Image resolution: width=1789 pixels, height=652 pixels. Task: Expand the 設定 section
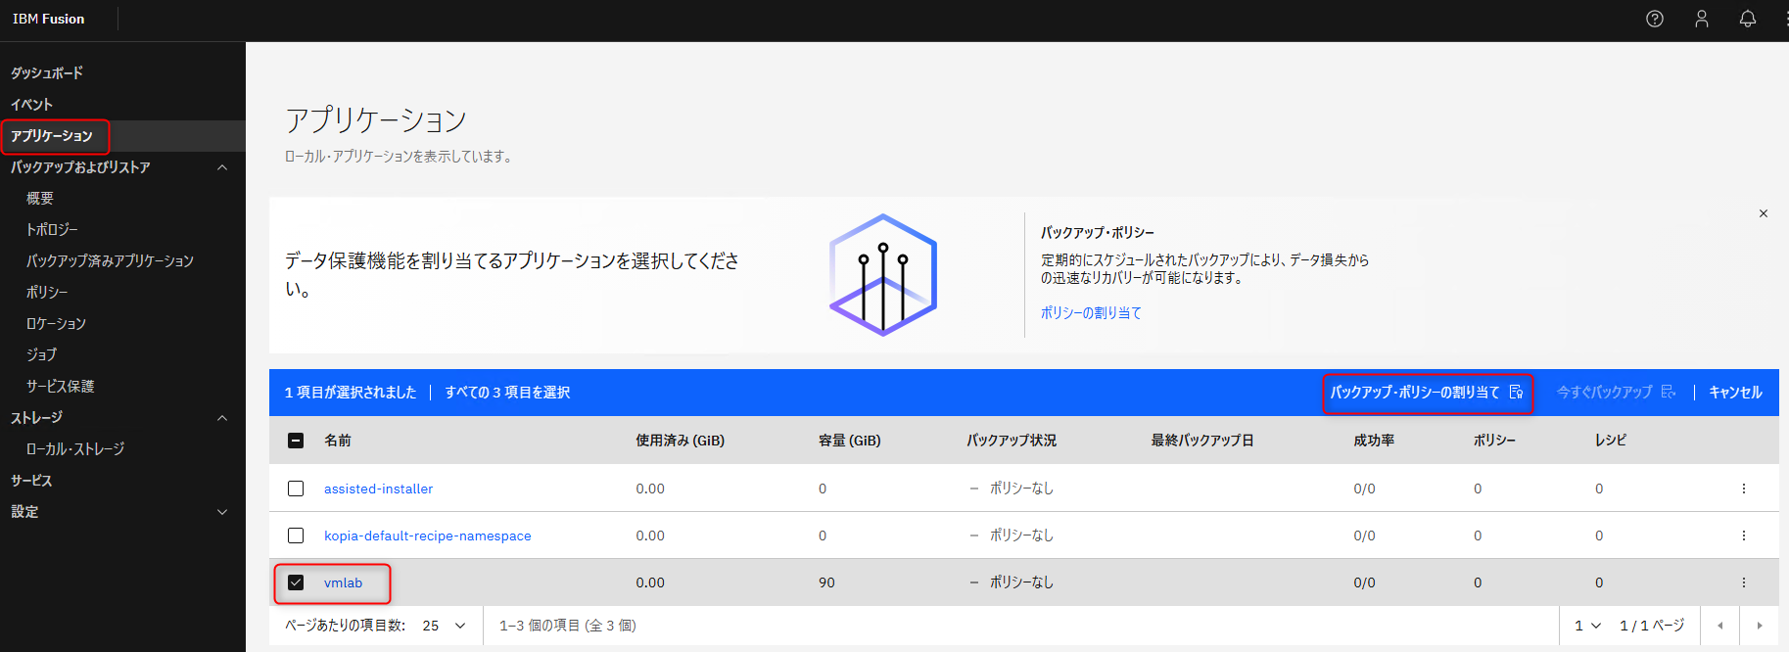pos(222,512)
